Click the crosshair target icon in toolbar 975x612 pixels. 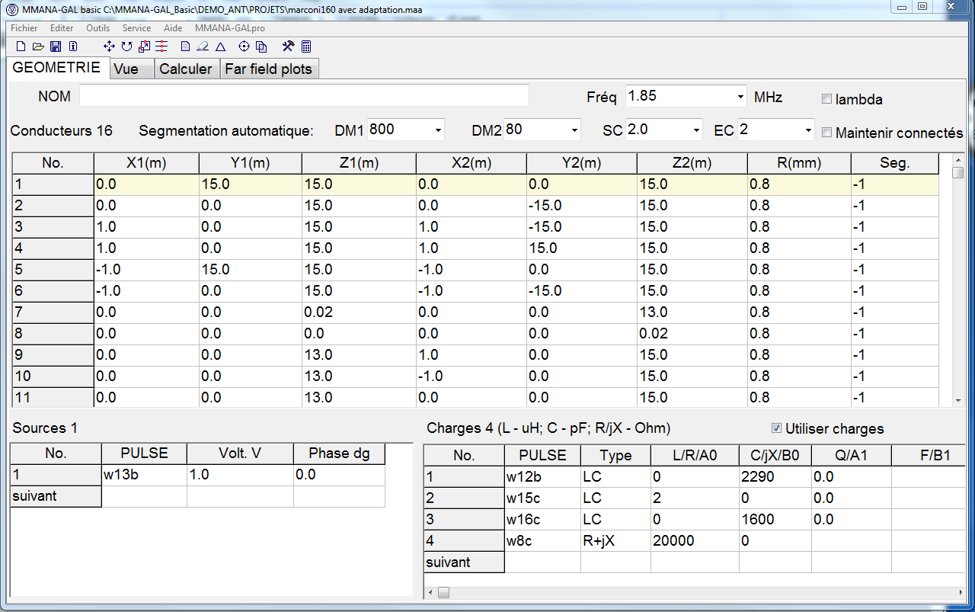click(244, 46)
